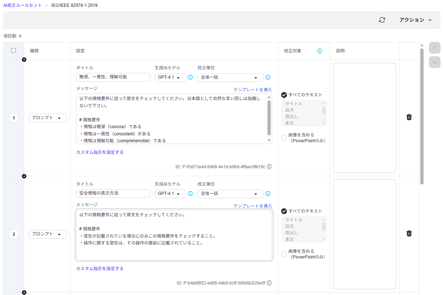Click the plus icon between rows 1 and 2
Image resolution: width=443 pixels, height=295 pixels.
(24, 176)
